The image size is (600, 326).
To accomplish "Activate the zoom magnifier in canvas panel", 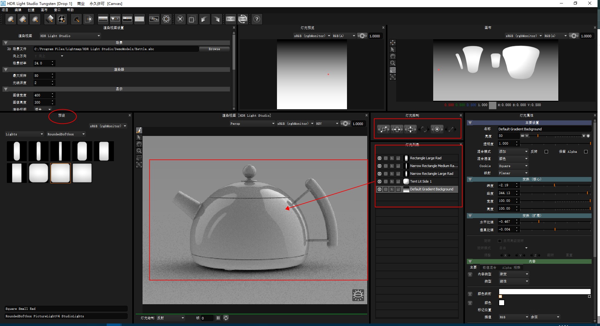I will coord(393,63).
